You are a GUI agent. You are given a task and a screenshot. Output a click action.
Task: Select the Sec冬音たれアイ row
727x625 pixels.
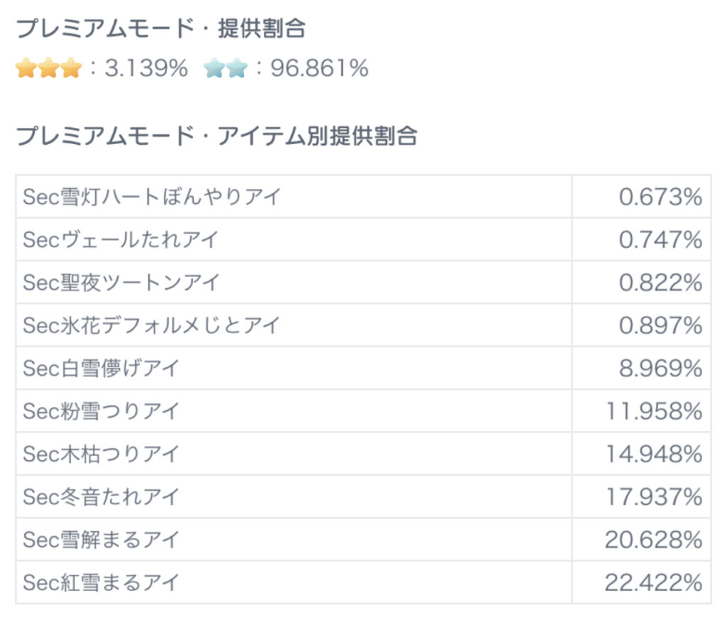tap(102, 496)
